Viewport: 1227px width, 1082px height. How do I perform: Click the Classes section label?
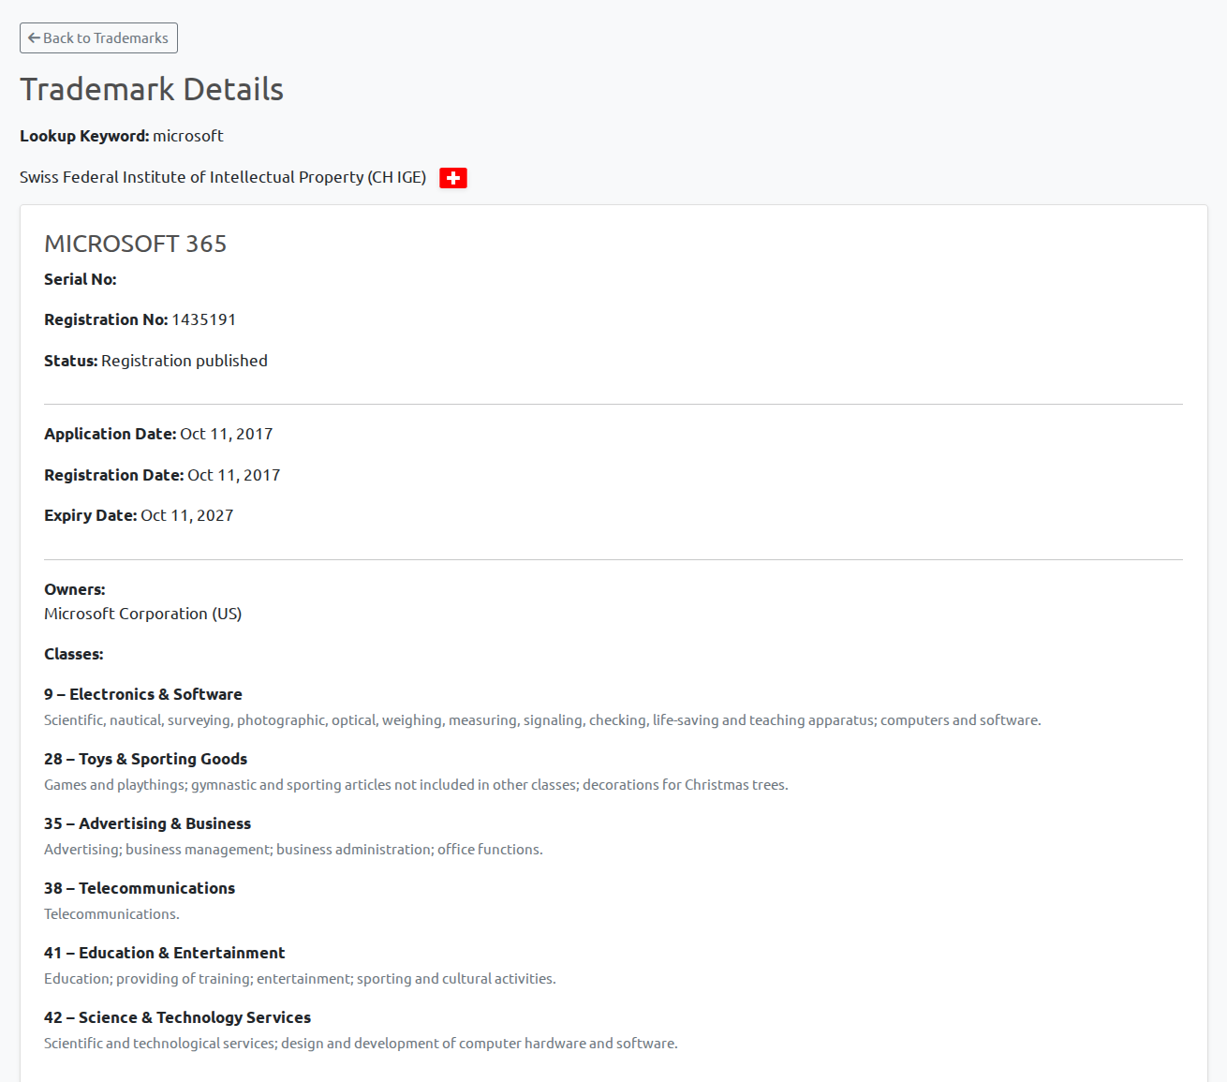[x=73, y=654]
